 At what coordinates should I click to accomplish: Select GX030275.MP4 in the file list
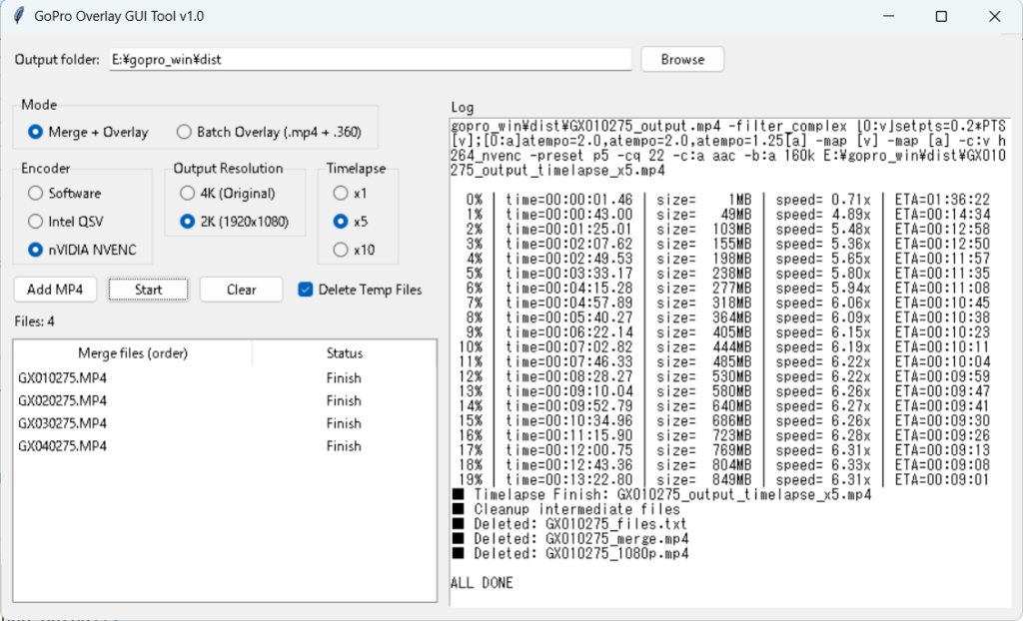pos(63,423)
